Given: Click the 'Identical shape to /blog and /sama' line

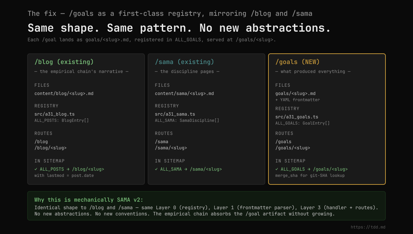Looking at the screenshot, I should click(x=206, y=208).
